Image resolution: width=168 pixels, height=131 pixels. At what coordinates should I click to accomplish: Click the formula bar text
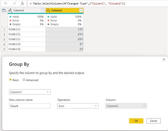pyautogui.click(x=78, y=4)
